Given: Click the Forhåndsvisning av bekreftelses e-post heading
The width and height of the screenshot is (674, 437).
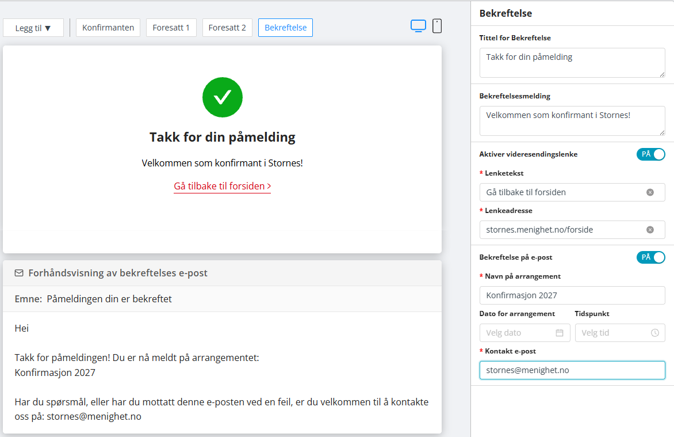Looking at the screenshot, I should tap(118, 273).
